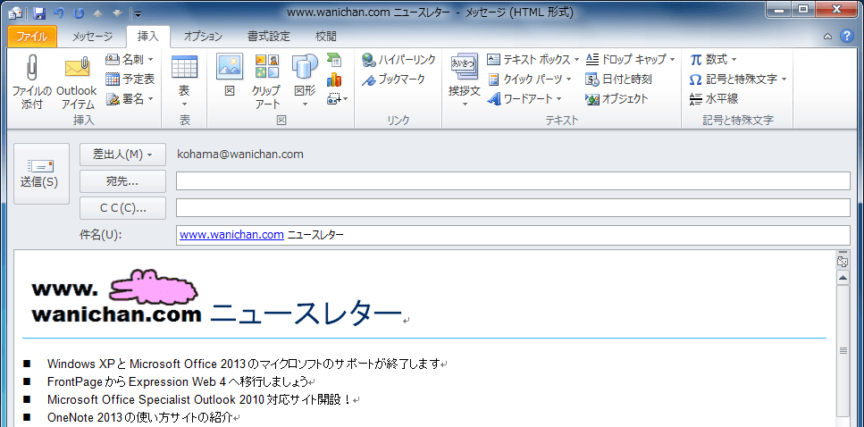
Task: Click the 'Microsoft Office Specialist Outlook 2010' line
Action: [x=199, y=399]
